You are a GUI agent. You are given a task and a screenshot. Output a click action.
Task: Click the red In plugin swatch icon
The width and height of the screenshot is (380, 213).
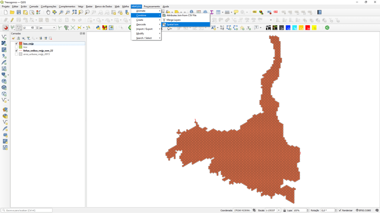click(308, 28)
